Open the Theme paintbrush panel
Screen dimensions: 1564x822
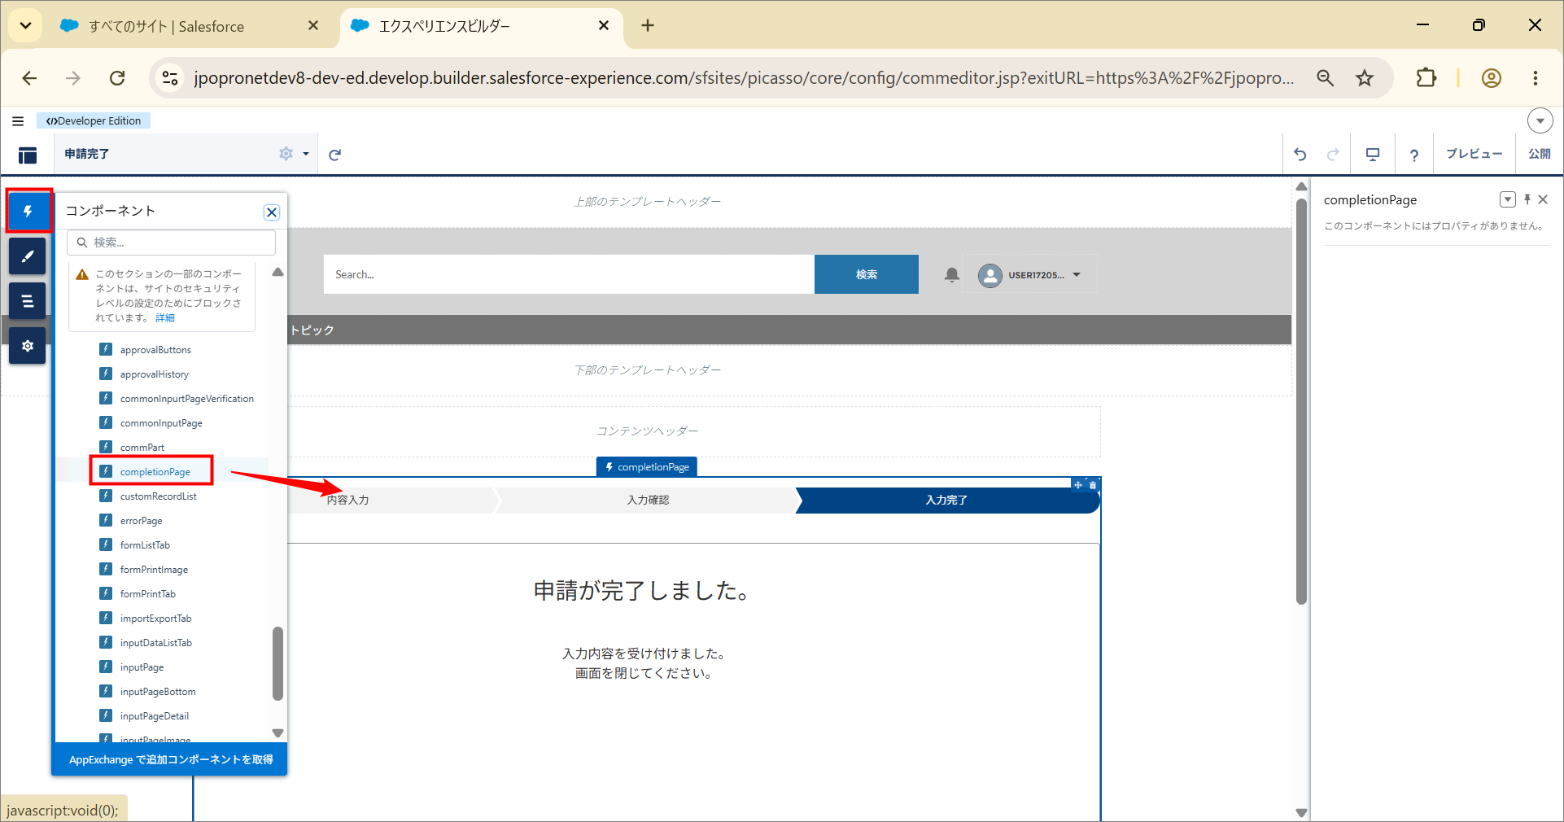point(28,256)
